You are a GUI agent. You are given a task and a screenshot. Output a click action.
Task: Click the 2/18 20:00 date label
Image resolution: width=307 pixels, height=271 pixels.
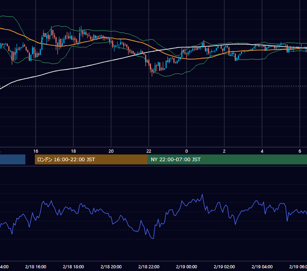[x=111, y=266]
